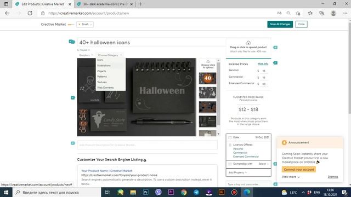The width and height of the screenshot is (351, 197).
Task: Click the thumbnail strip scrollbar
Action: click(x=218, y=94)
